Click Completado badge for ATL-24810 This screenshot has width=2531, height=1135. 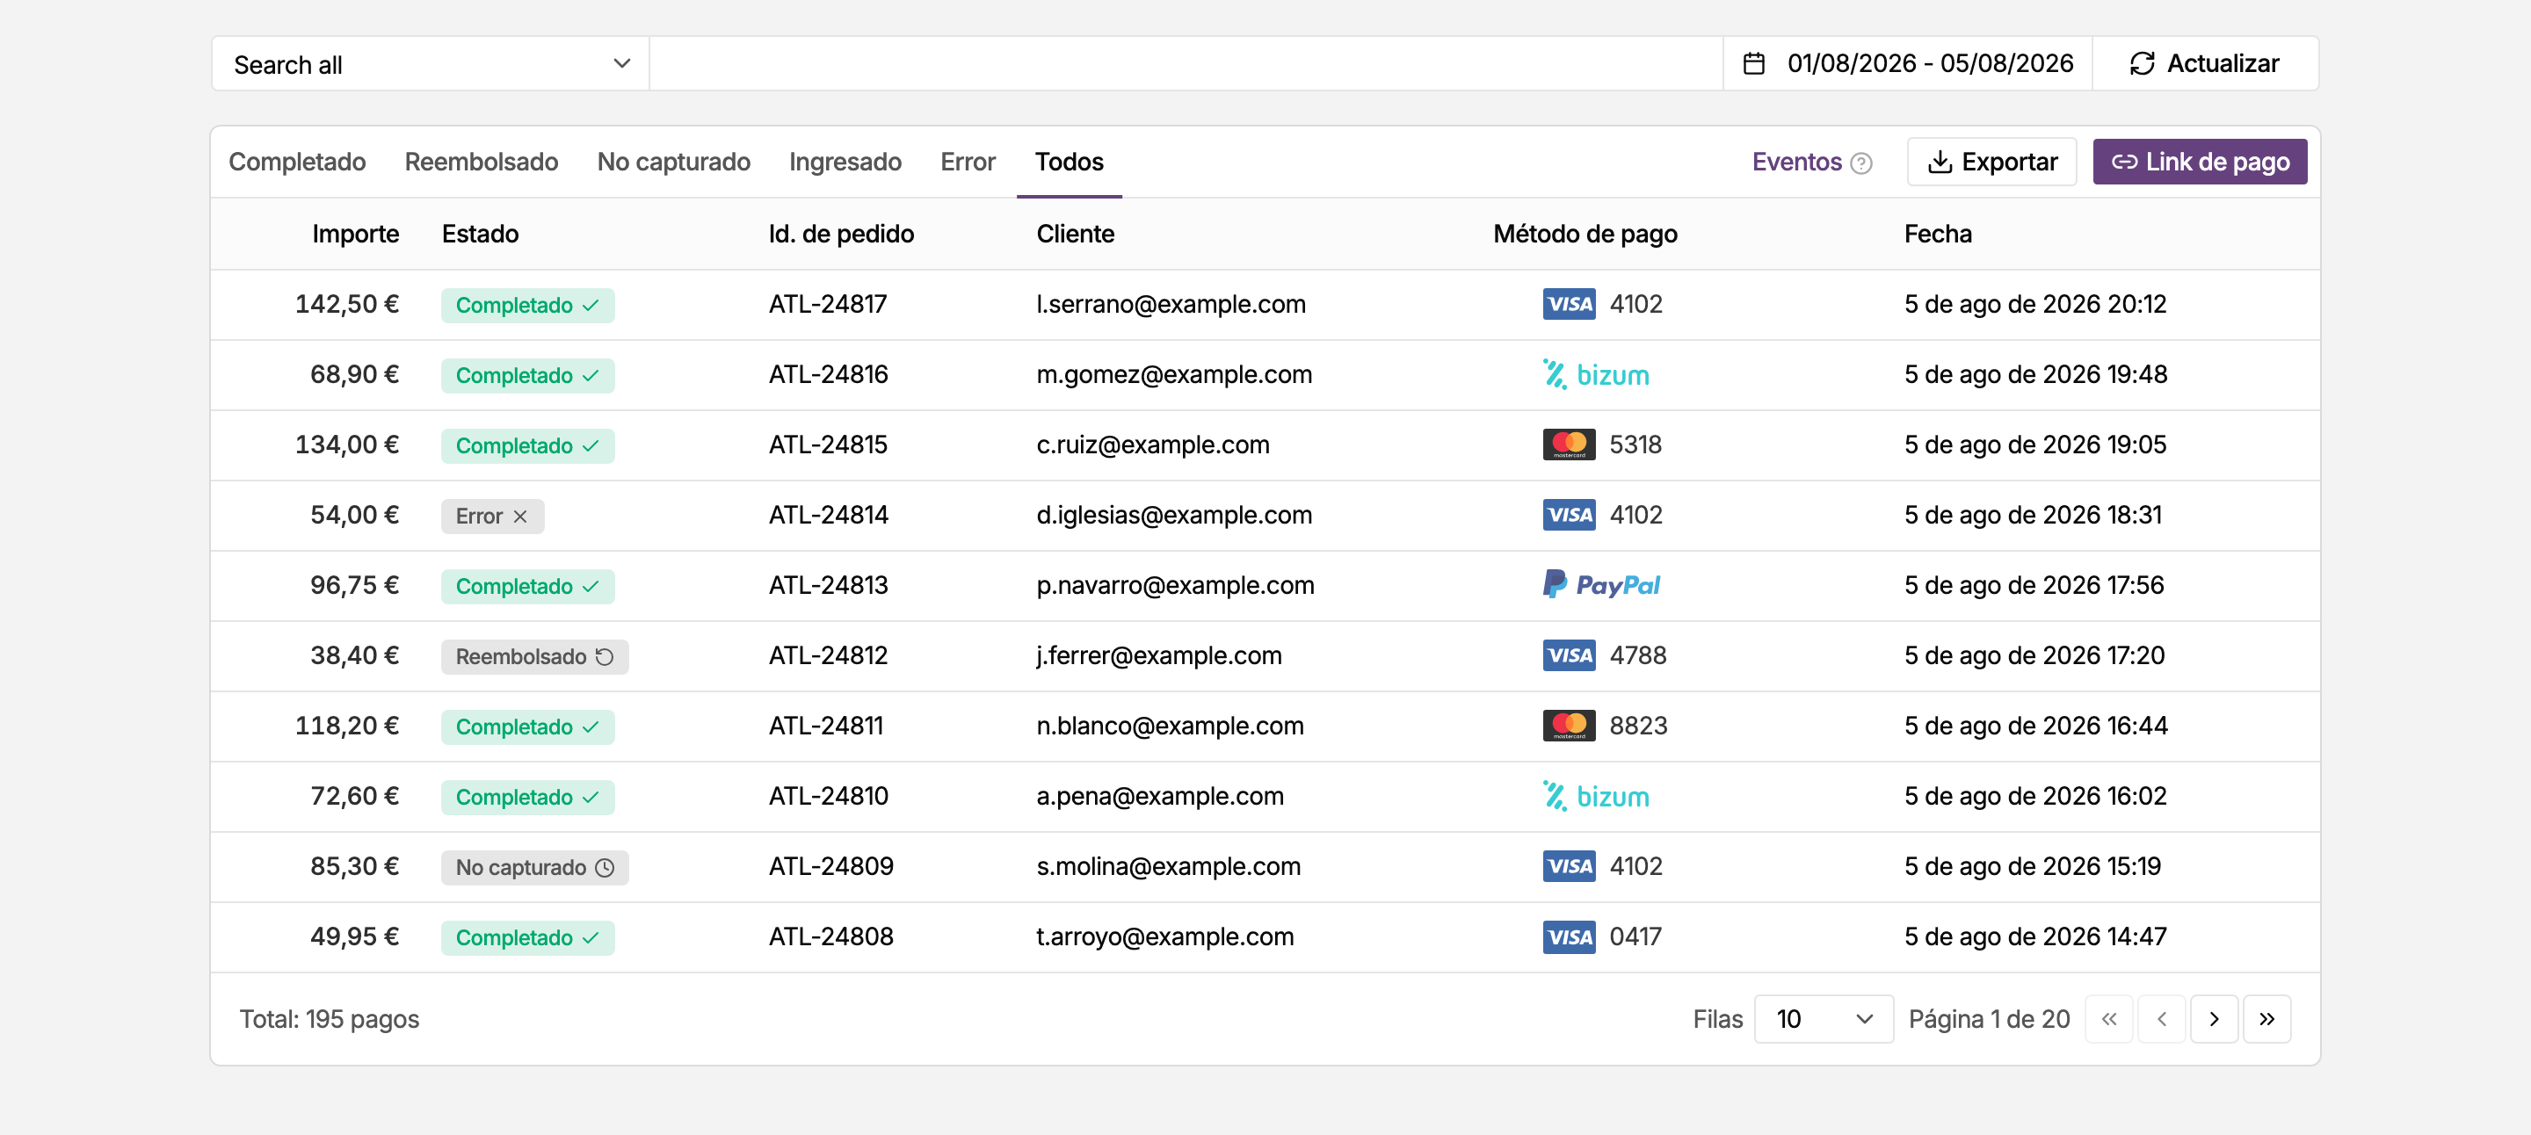pos(527,798)
